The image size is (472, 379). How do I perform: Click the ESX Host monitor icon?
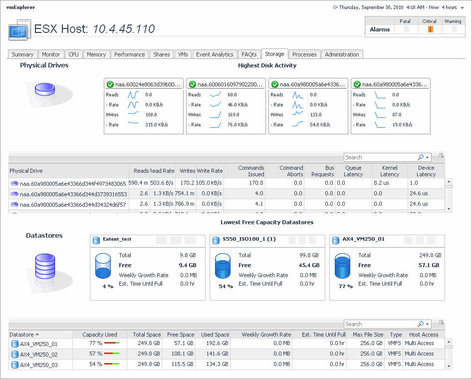19,29
